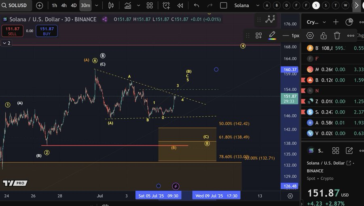Redo the last chart action

point(210,5)
